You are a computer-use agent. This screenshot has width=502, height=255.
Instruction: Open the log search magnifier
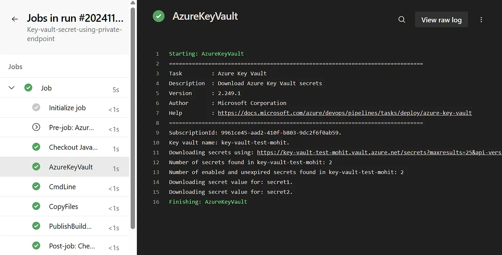point(402,20)
